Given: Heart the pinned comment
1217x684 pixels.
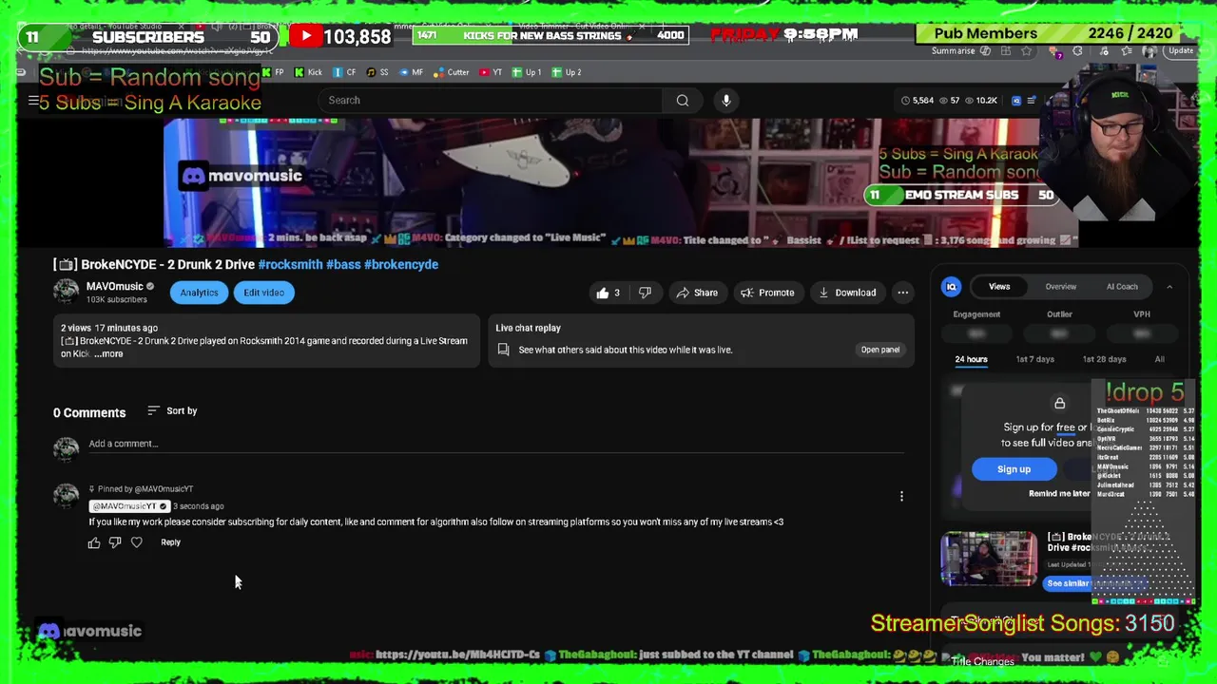Looking at the screenshot, I should point(137,542).
